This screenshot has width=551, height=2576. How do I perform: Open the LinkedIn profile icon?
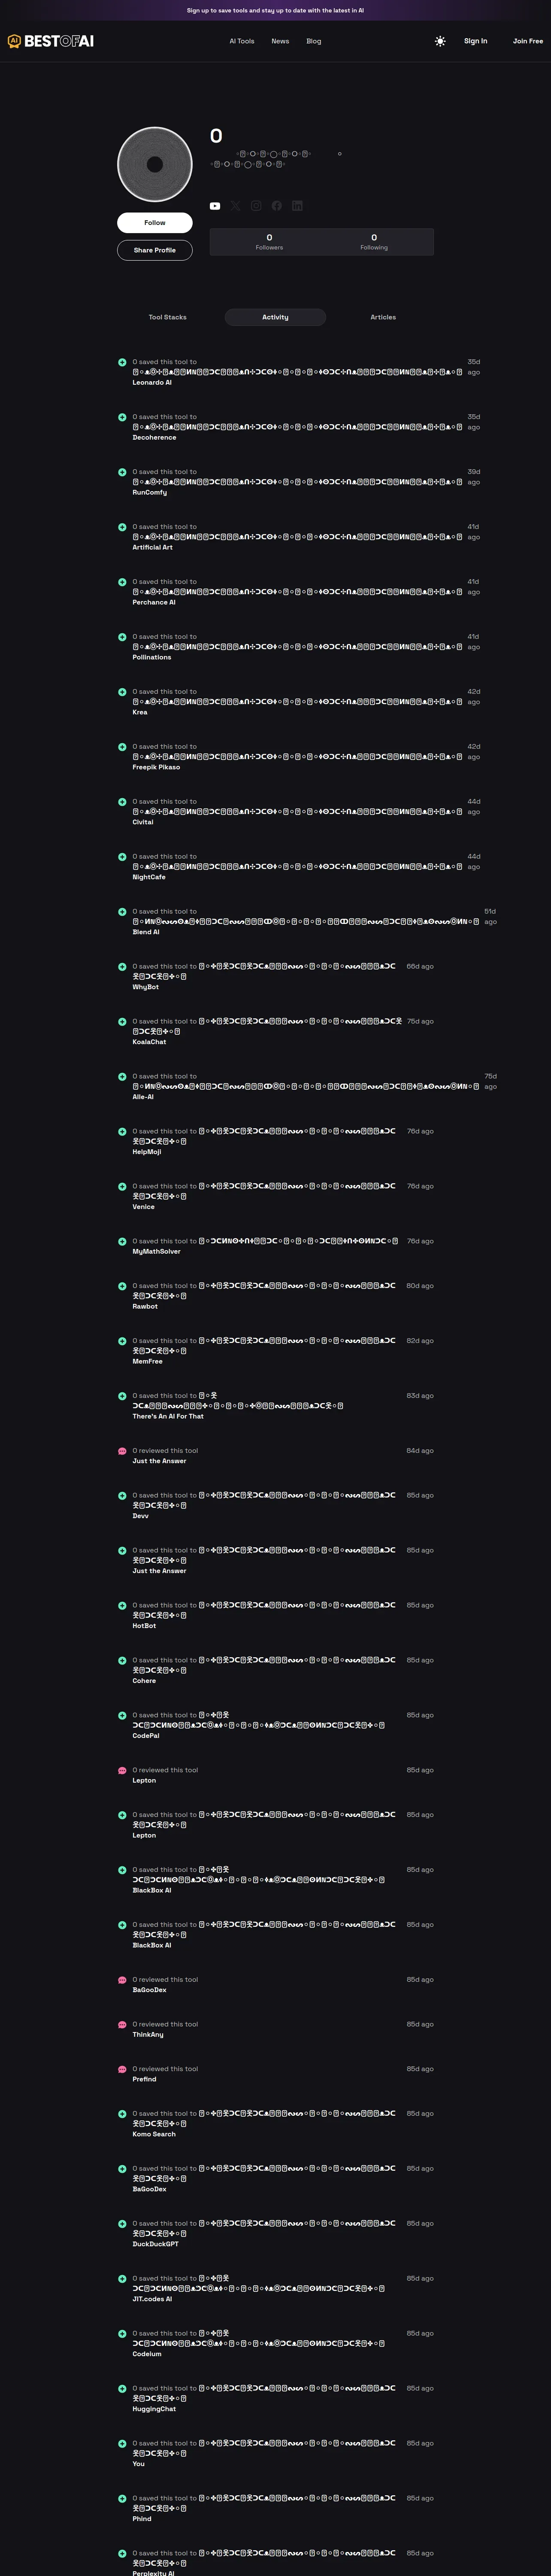(x=297, y=206)
